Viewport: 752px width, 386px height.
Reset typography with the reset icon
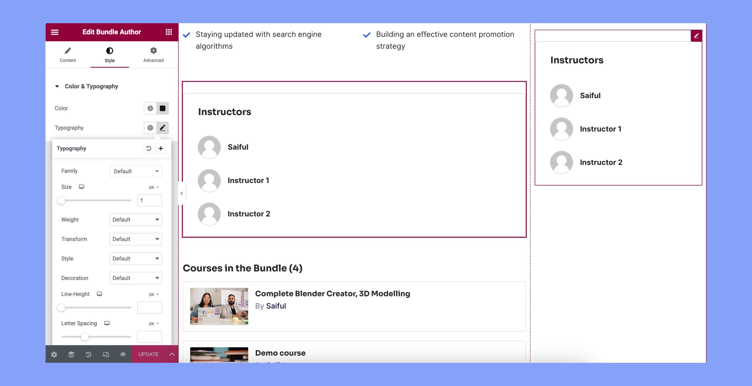149,148
